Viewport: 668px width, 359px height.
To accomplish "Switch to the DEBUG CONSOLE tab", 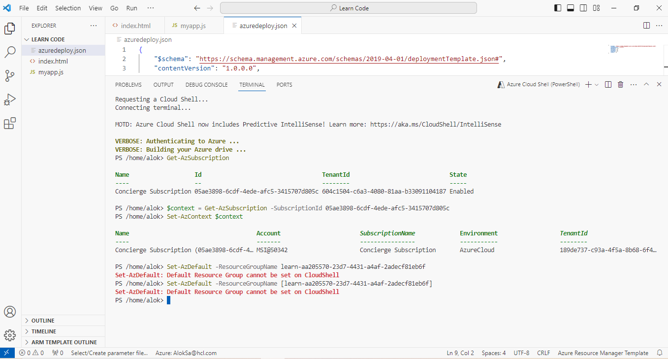I will [x=207, y=85].
